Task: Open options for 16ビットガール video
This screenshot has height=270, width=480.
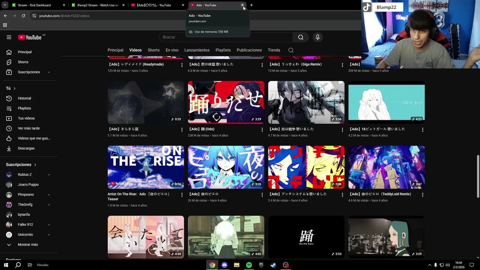Action: (x=423, y=130)
